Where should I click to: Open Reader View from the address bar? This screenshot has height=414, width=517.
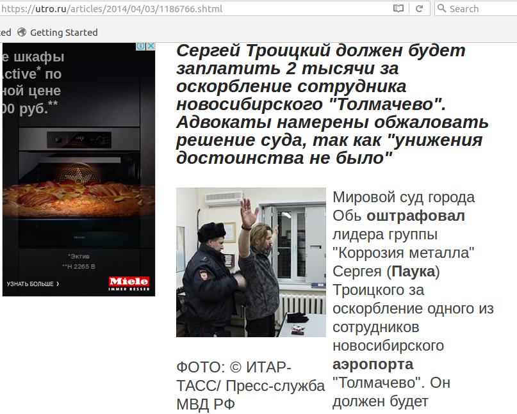pos(398,8)
